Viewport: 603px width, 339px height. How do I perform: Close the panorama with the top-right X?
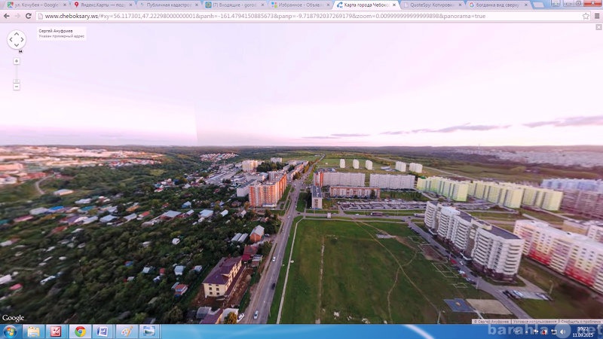(x=598, y=27)
